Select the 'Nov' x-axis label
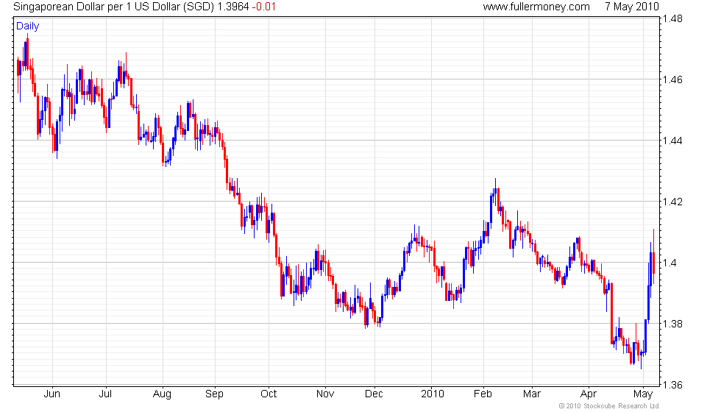Screen dimensions: 721x412 (x=325, y=394)
